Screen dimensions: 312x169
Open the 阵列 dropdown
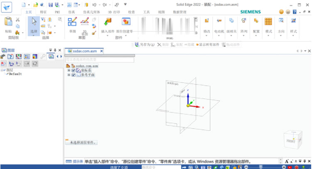point(244,36)
